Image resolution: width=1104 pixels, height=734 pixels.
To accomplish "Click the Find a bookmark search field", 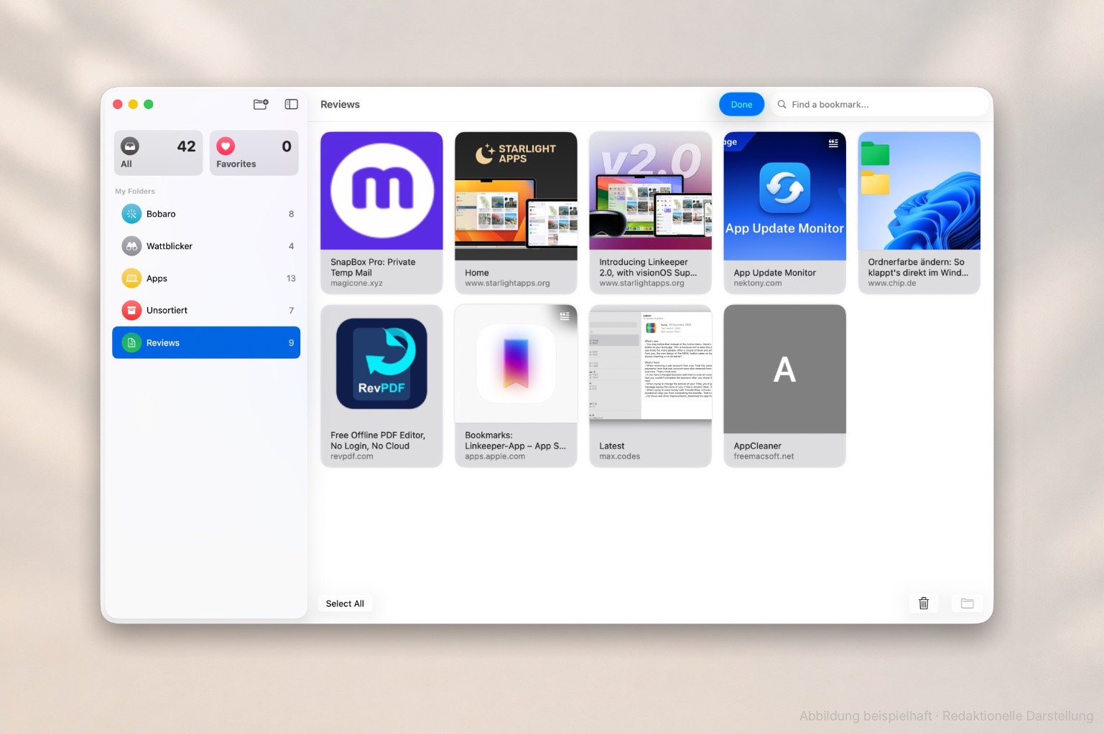I will click(879, 104).
